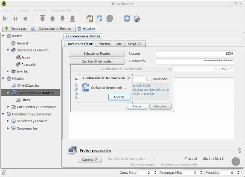The height and width of the screenshot is (177, 245).
Task: Move selection down arrow icon
Action: click(62, 18)
